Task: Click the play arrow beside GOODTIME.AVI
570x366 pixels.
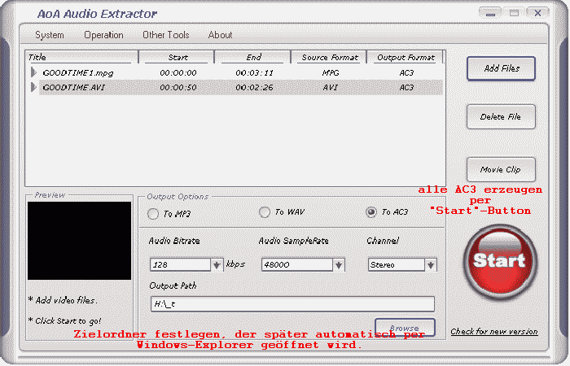Action: pos(33,87)
